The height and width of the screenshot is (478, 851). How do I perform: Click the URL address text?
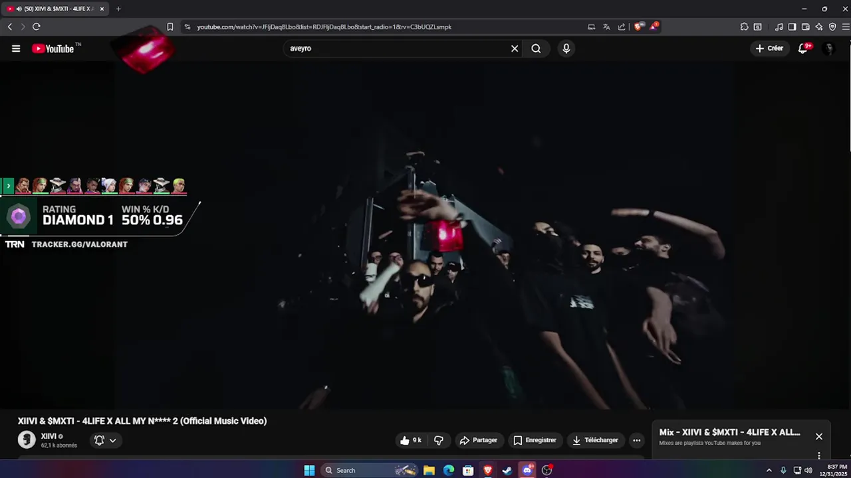pos(324,27)
